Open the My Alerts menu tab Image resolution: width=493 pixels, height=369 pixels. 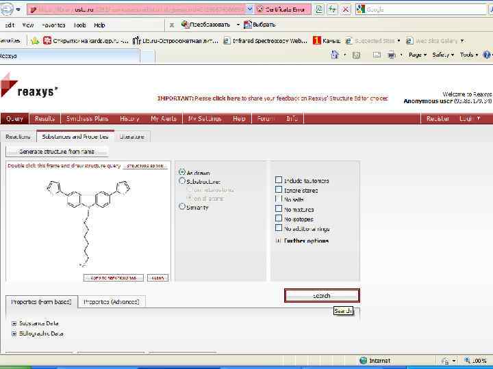164,119
